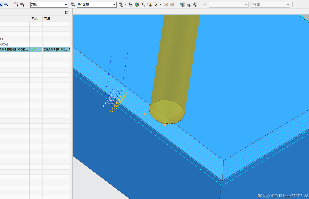Click the green tool path checkmark

(33, 49)
